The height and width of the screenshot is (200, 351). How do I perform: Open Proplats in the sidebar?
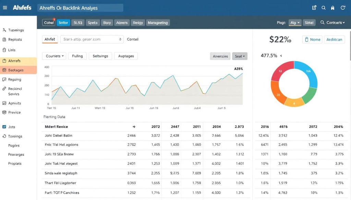click(15, 163)
